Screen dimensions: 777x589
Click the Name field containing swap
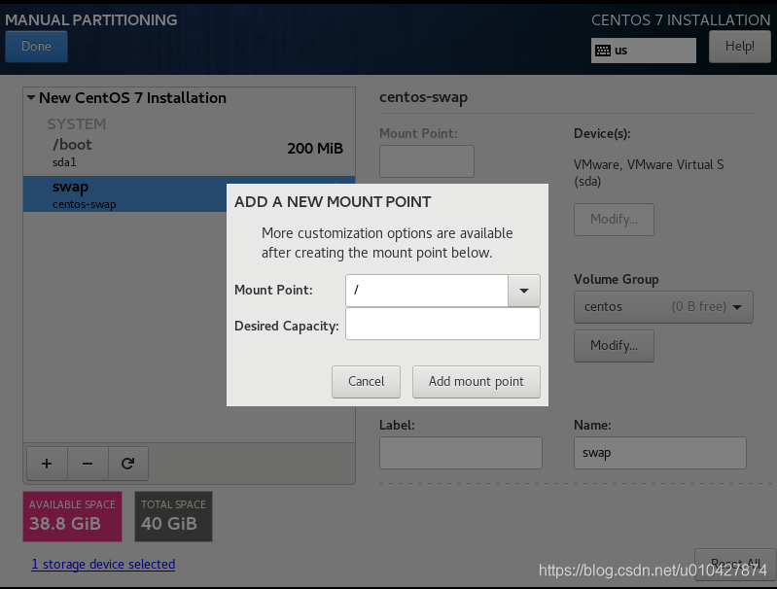[659, 453]
